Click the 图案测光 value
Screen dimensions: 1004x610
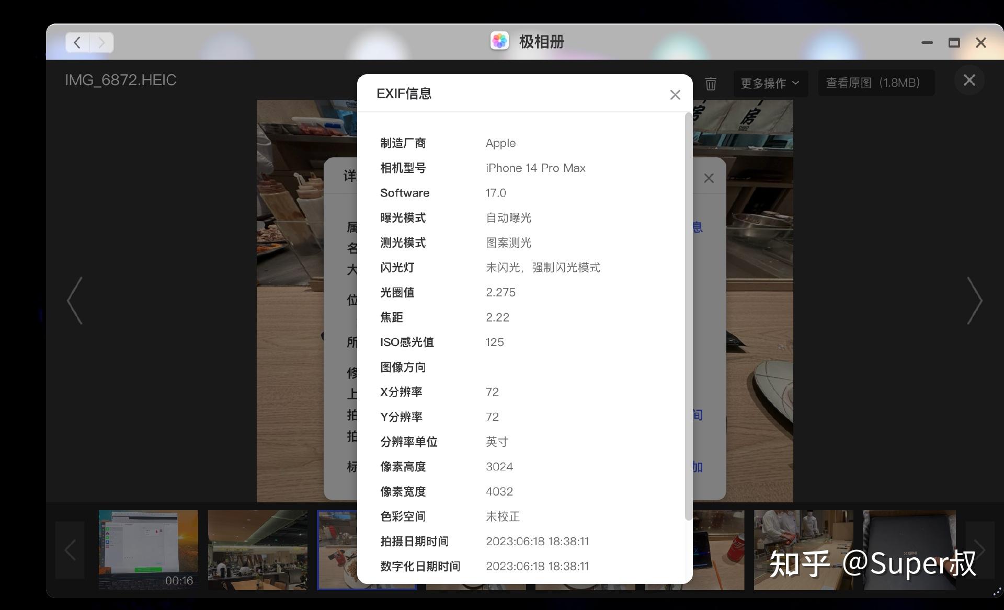coord(508,243)
